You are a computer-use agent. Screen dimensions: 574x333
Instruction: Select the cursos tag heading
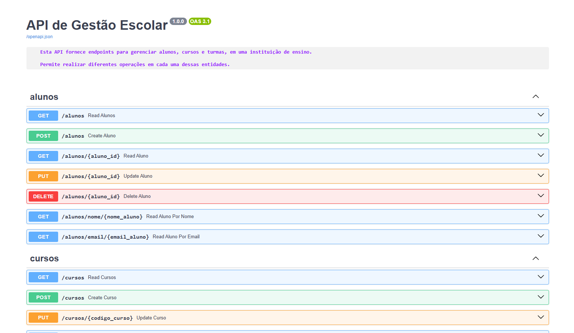click(45, 259)
